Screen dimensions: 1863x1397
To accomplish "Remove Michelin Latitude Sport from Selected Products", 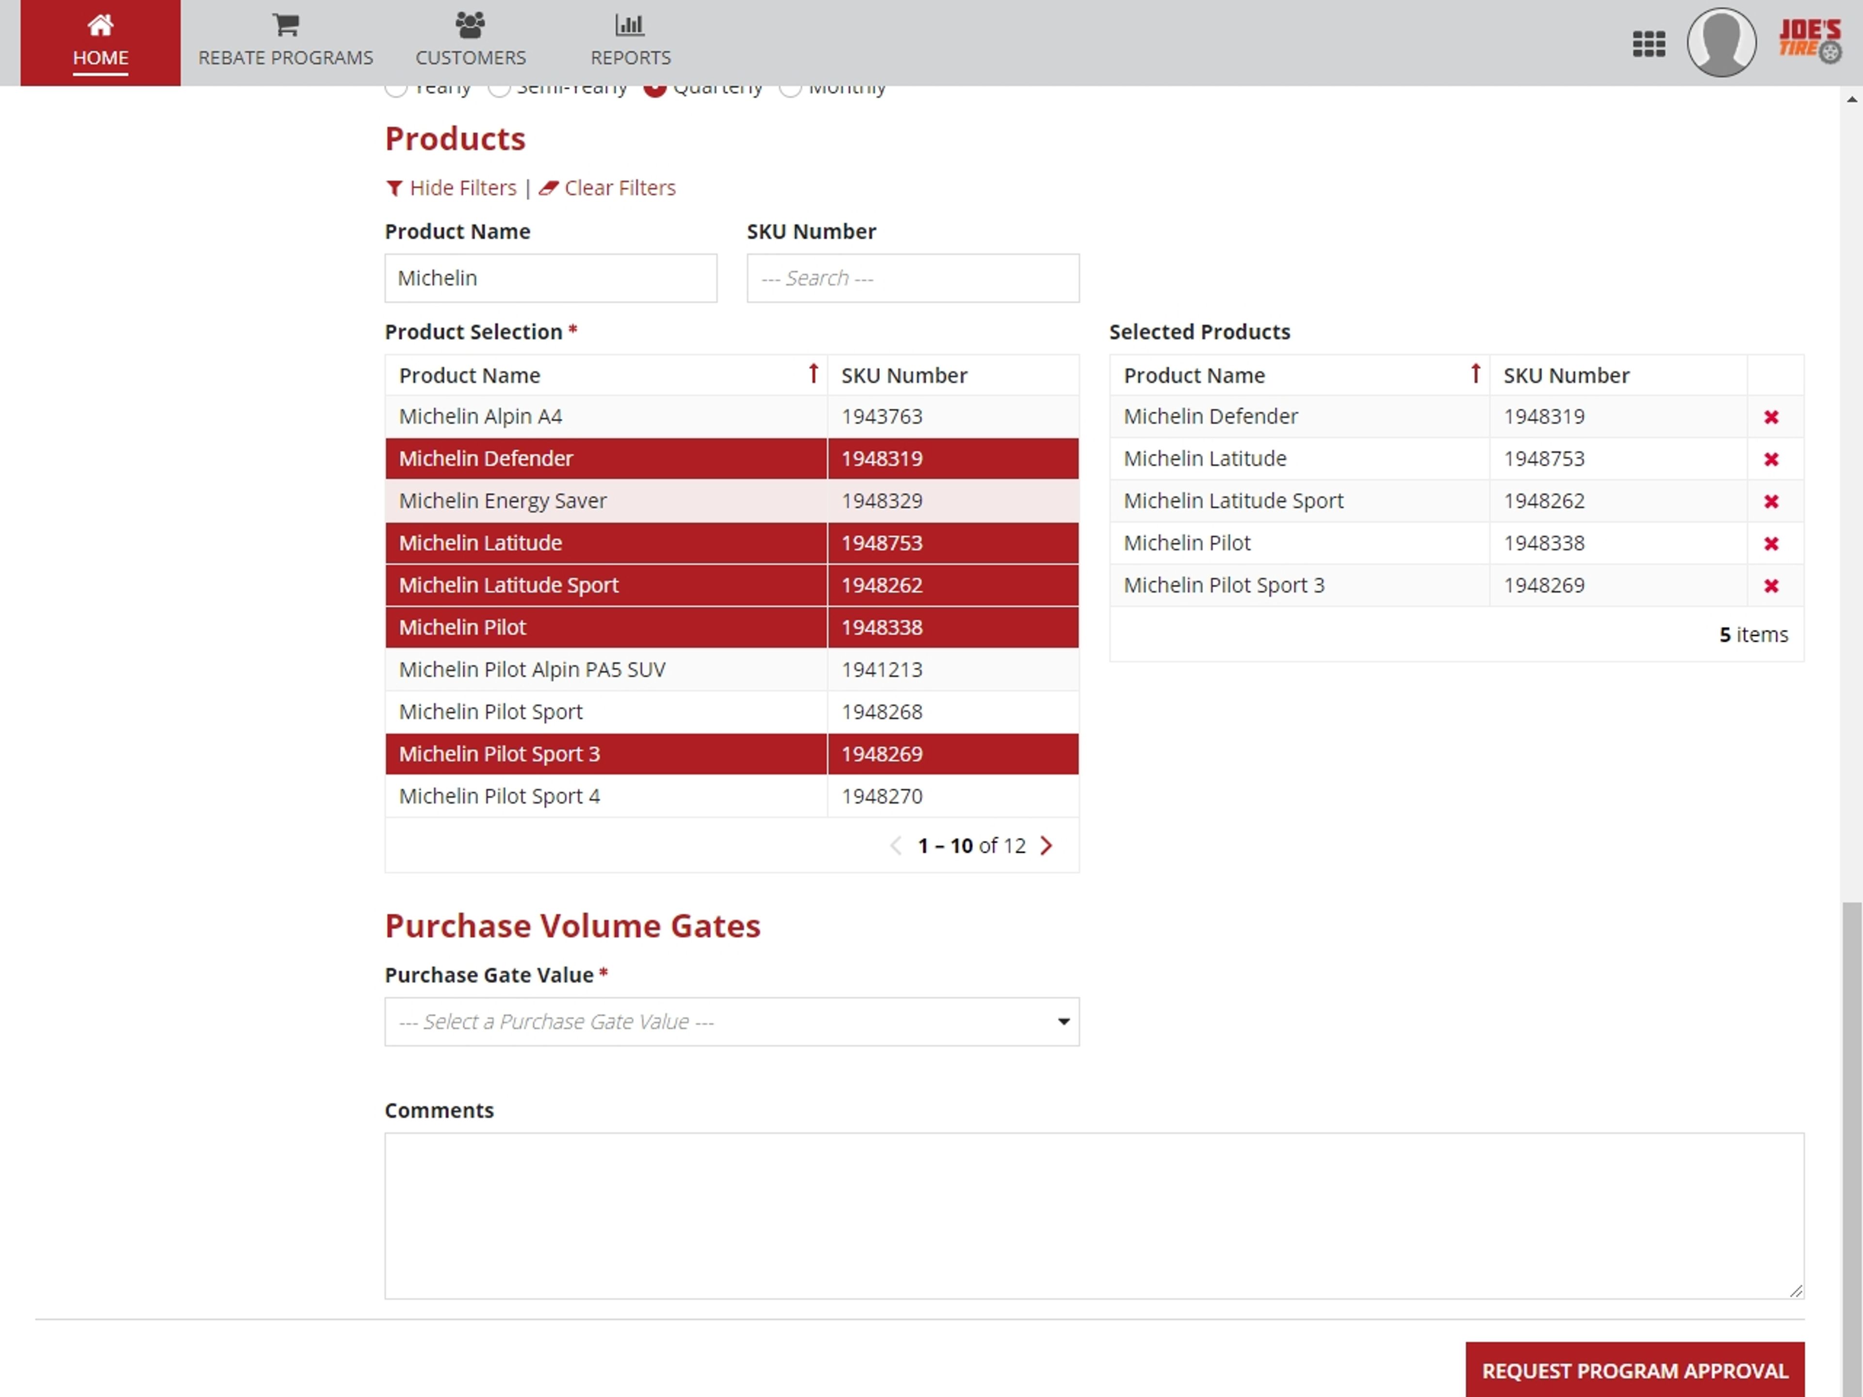I will tap(1770, 501).
